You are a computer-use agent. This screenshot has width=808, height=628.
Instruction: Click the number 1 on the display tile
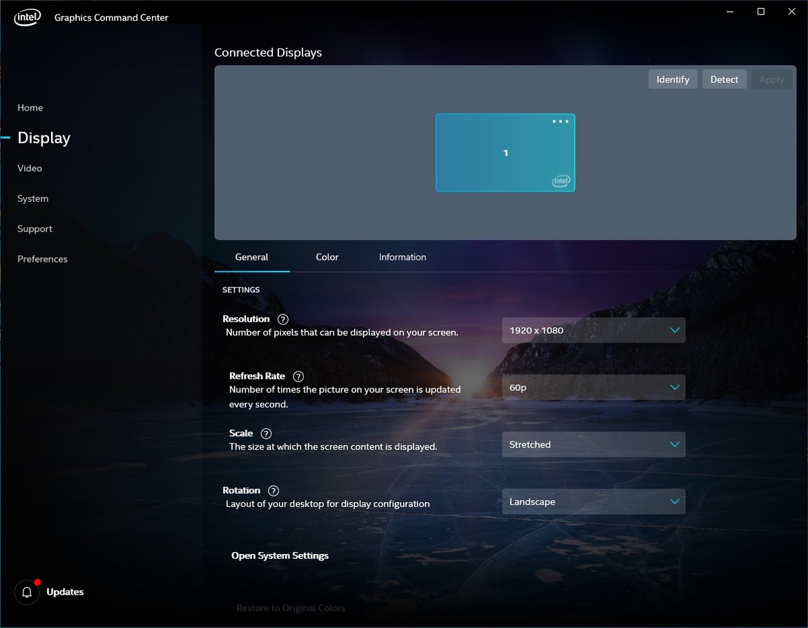[506, 153]
